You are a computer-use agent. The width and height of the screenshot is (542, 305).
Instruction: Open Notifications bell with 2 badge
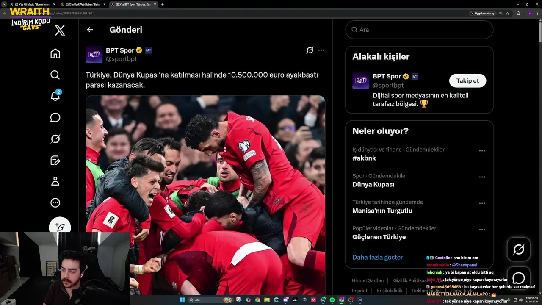point(55,96)
